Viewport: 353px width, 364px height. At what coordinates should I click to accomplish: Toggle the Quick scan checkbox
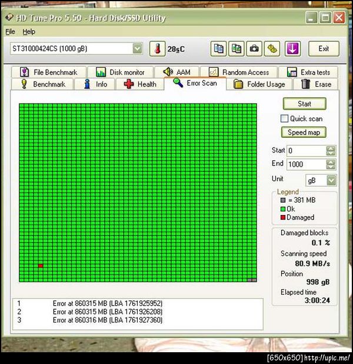(x=284, y=118)
